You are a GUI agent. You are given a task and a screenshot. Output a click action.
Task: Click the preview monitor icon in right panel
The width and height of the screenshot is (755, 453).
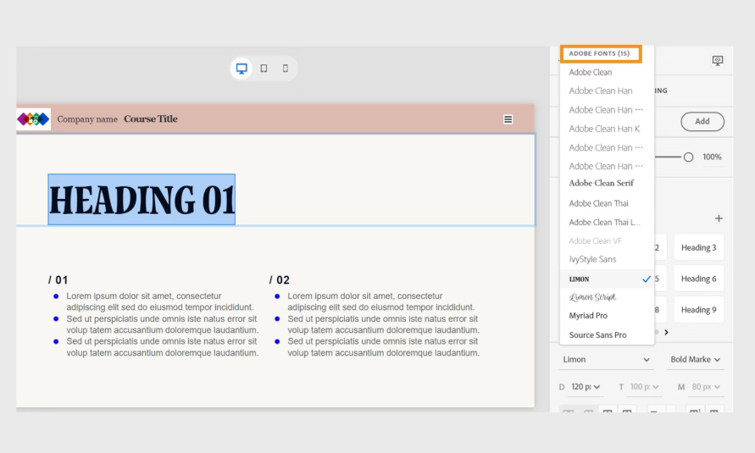tap(718, 61)
